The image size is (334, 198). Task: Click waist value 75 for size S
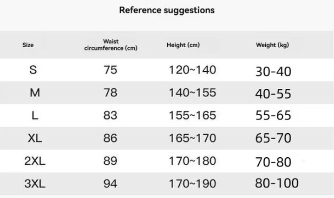coord(111,70)
